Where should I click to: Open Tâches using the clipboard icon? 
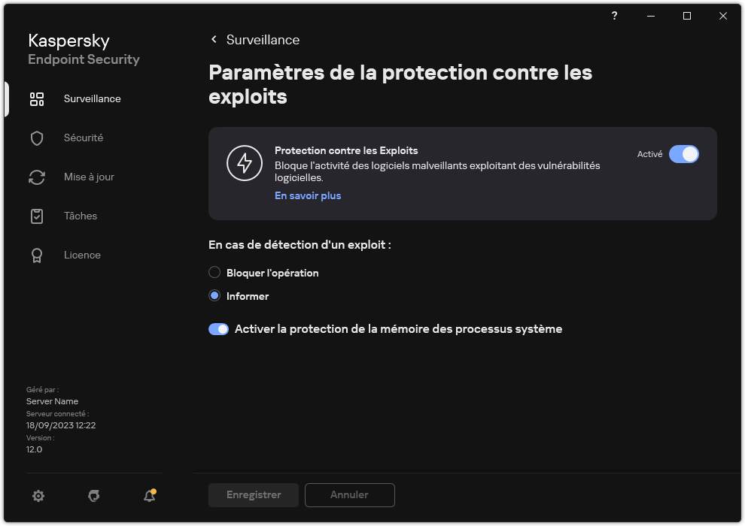37,216
